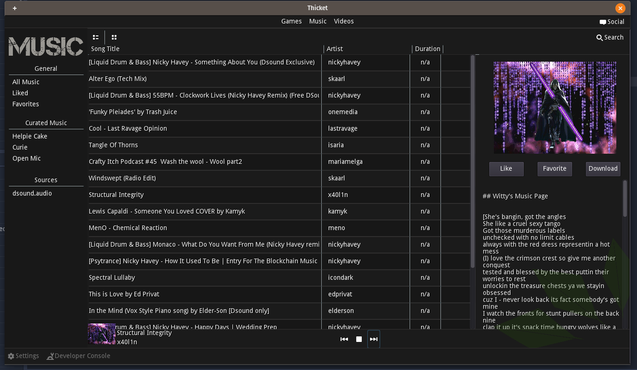Add current song to Favorites

click(x=555, y=168)
